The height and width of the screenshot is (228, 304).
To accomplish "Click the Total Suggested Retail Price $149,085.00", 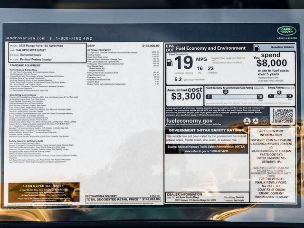I will coord(123,200).
